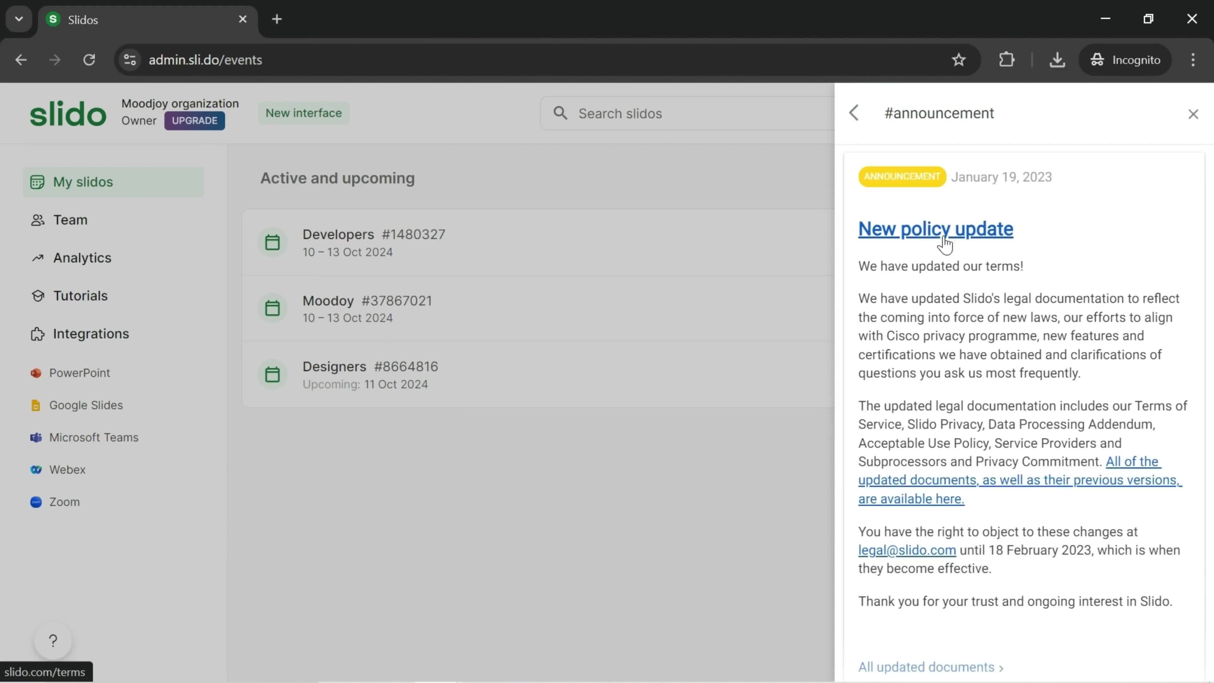Go back from the #announcement panel
Viewport: 1214px width, 683px height.
[x=854, y=113]
